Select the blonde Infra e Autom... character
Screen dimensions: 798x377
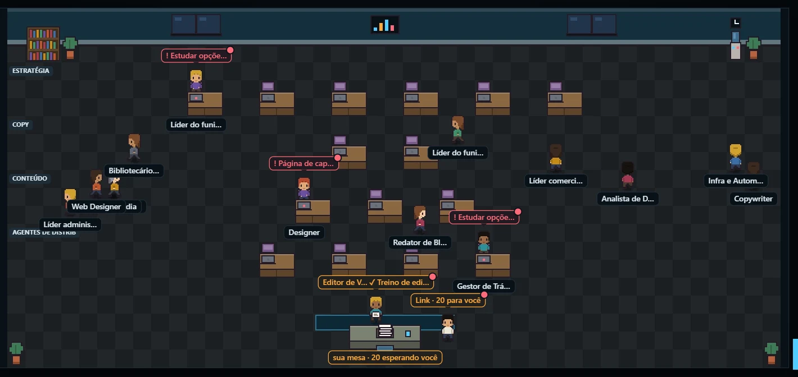tap(735, 157)
